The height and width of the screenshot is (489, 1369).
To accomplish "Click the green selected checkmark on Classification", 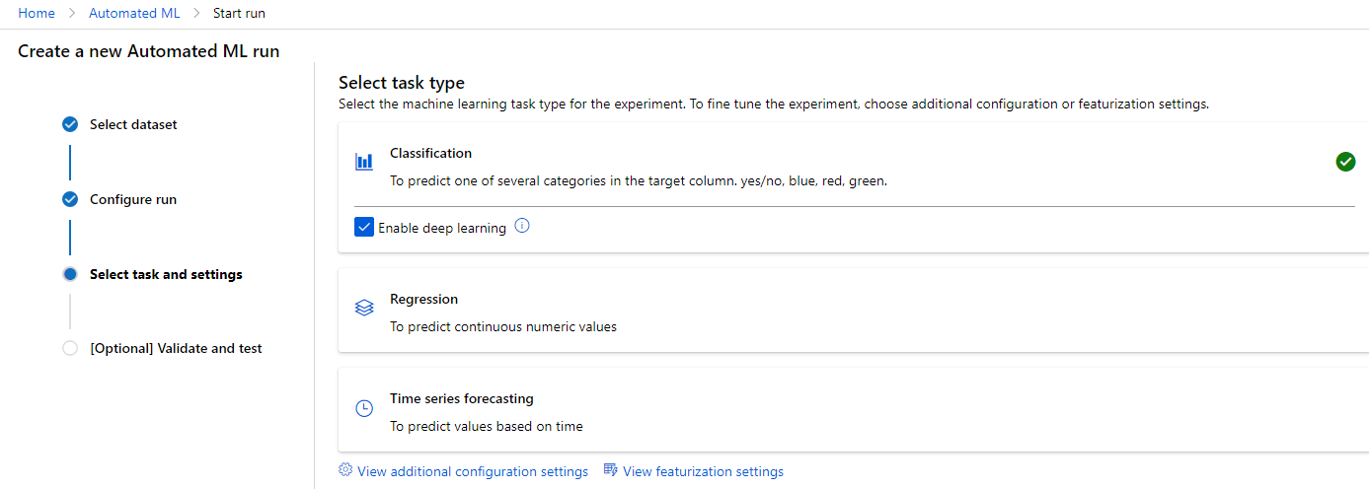I will [x=1345, y=162].
